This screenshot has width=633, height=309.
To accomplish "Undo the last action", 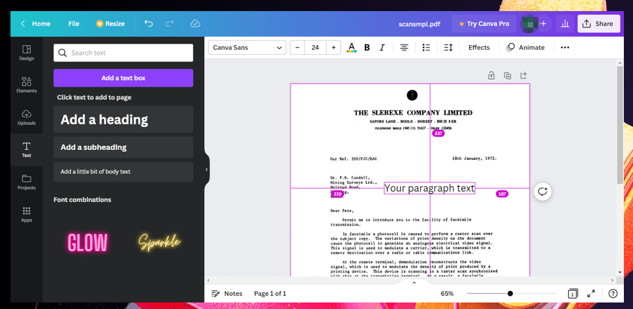I will coord(149,24).
